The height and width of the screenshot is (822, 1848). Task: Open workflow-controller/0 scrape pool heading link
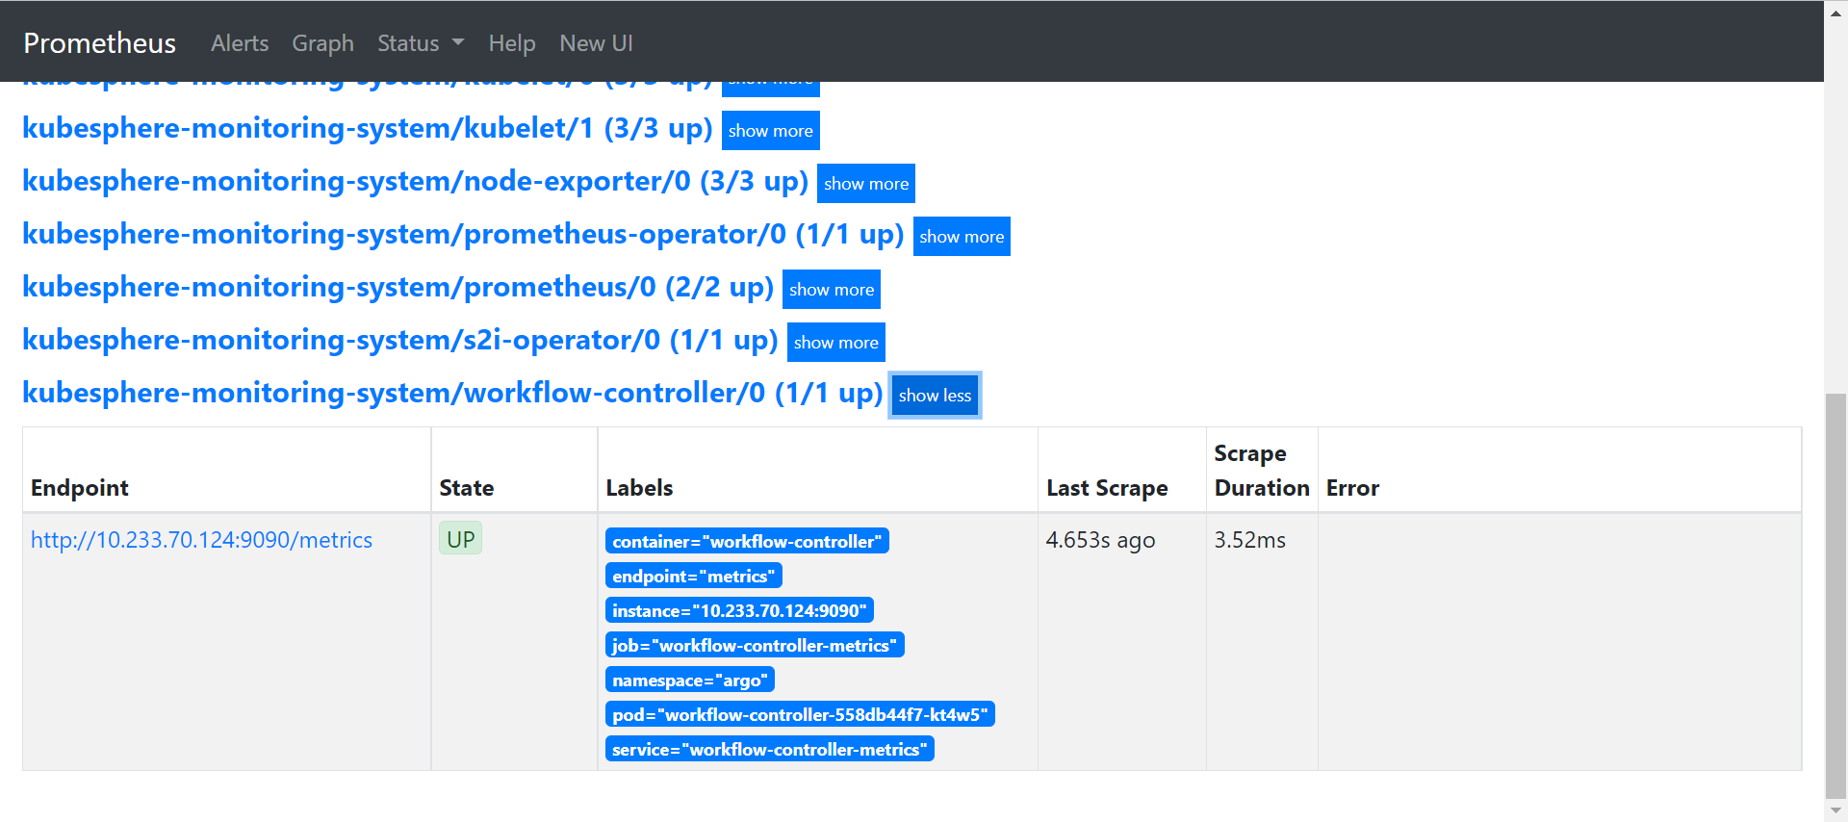[453, 393]
